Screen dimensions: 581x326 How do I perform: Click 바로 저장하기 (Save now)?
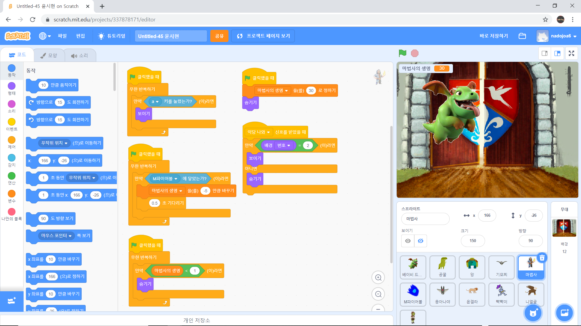click(494, 36)
